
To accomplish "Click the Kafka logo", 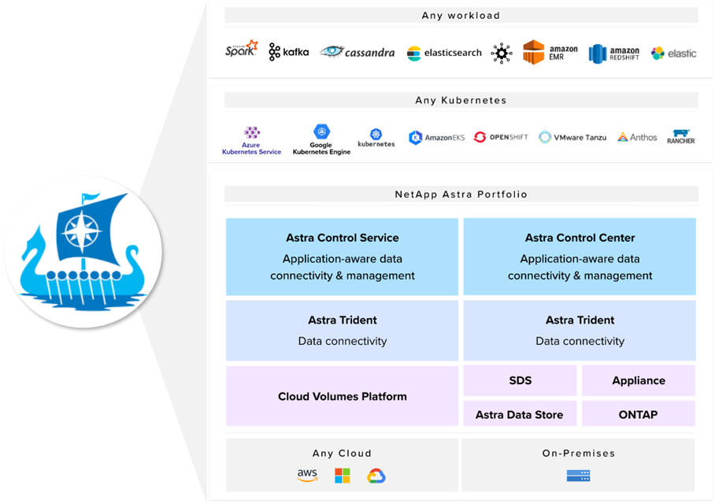I will (289, 52).
